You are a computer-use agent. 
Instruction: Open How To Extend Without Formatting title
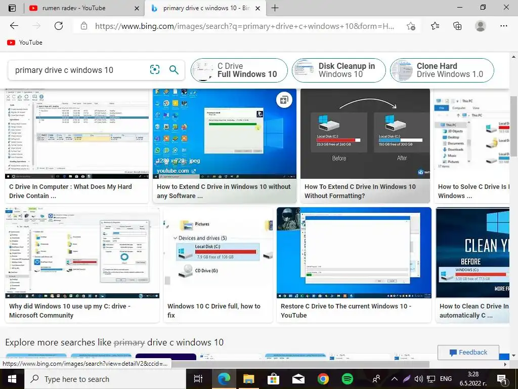pyautogui.click(x=360, y=191)
